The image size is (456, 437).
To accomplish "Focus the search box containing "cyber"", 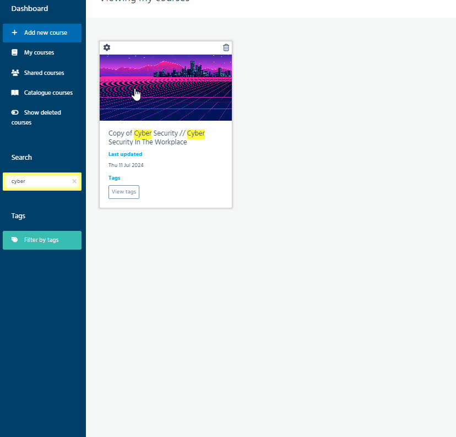I will pos(40,181).
